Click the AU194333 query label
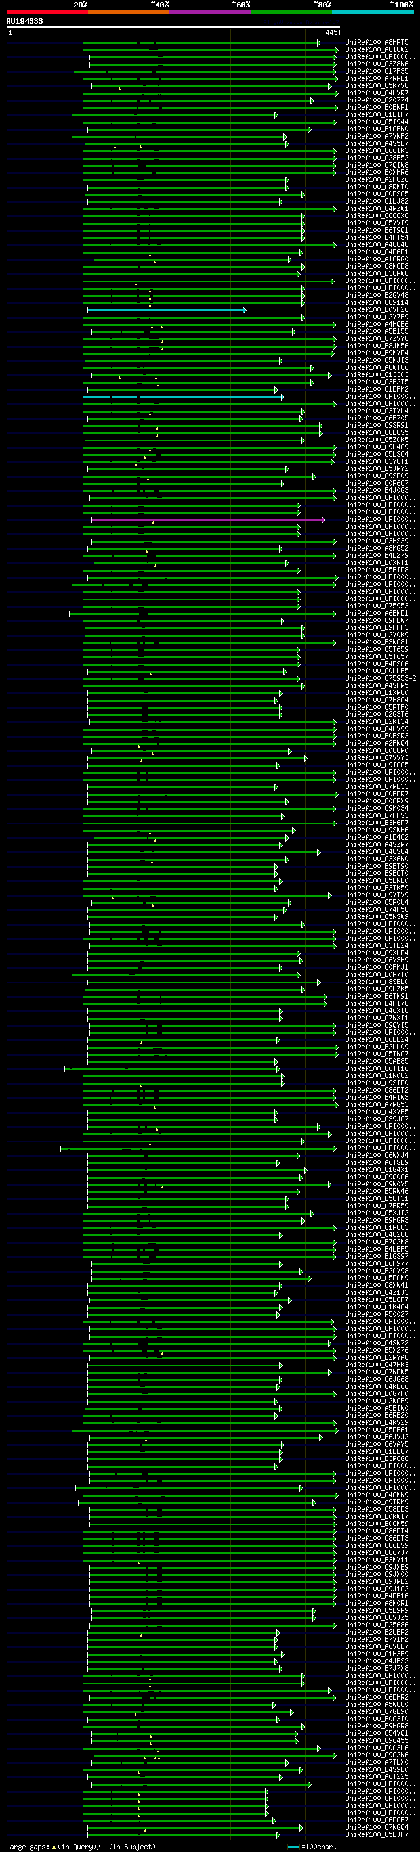 click(24, 21)
